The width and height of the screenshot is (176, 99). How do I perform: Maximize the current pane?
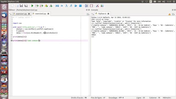click(x=87, y=6)
